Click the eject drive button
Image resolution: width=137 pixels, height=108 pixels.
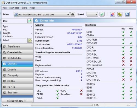tap(73, 14)
